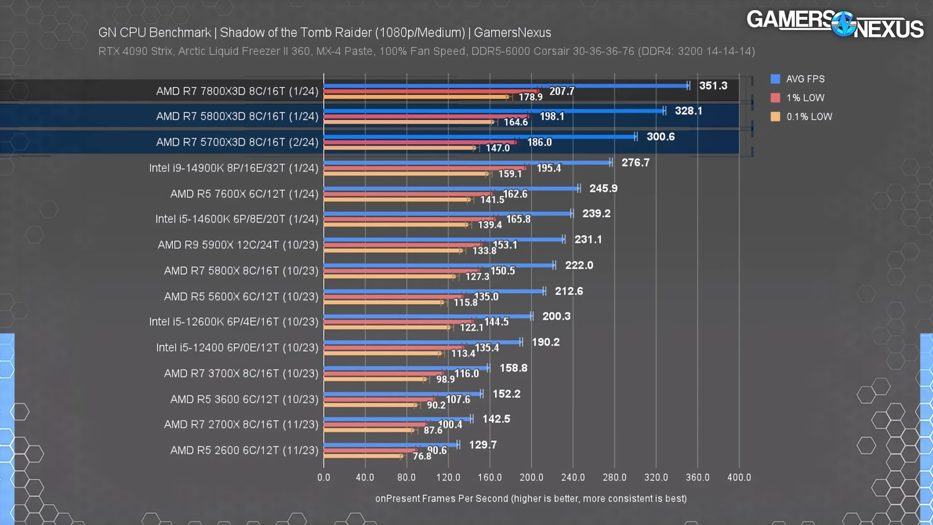Click the 198.1 one-percent low value
This screenshot has width=933, height=525.
point(552,116)
